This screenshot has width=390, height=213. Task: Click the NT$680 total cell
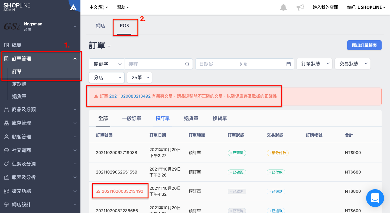[x=353, y=172]
